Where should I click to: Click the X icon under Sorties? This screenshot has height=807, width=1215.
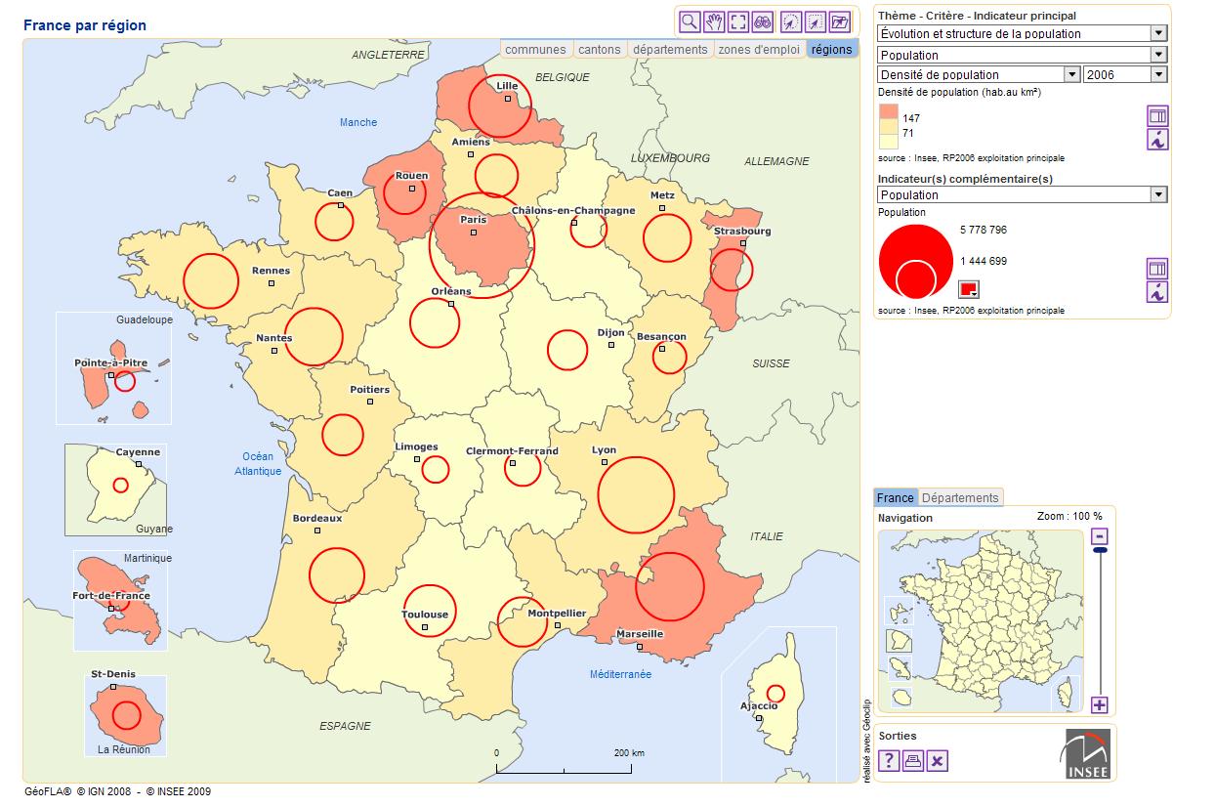pos(937,761)
